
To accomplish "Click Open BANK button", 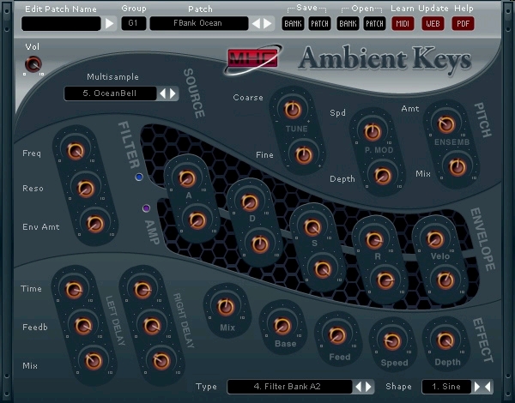I will pyautogui.click(x=348, y=23).
